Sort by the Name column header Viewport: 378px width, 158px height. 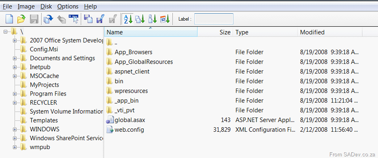151,32
